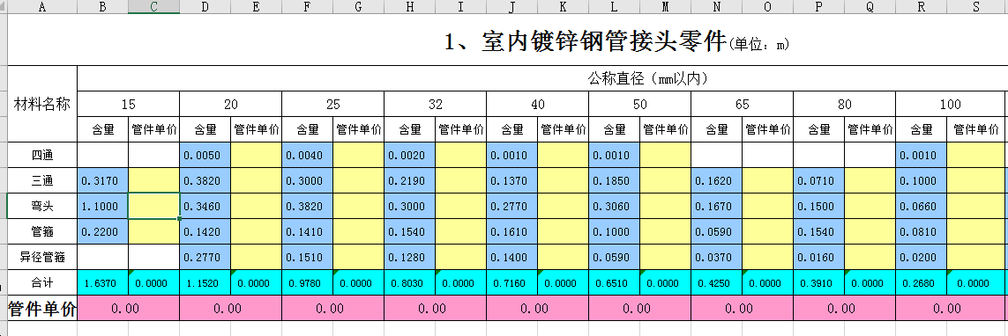The width and height of the screenshot is (1008, 336).
Task: Select the 管箍 row label
Action: click(41, 231)
